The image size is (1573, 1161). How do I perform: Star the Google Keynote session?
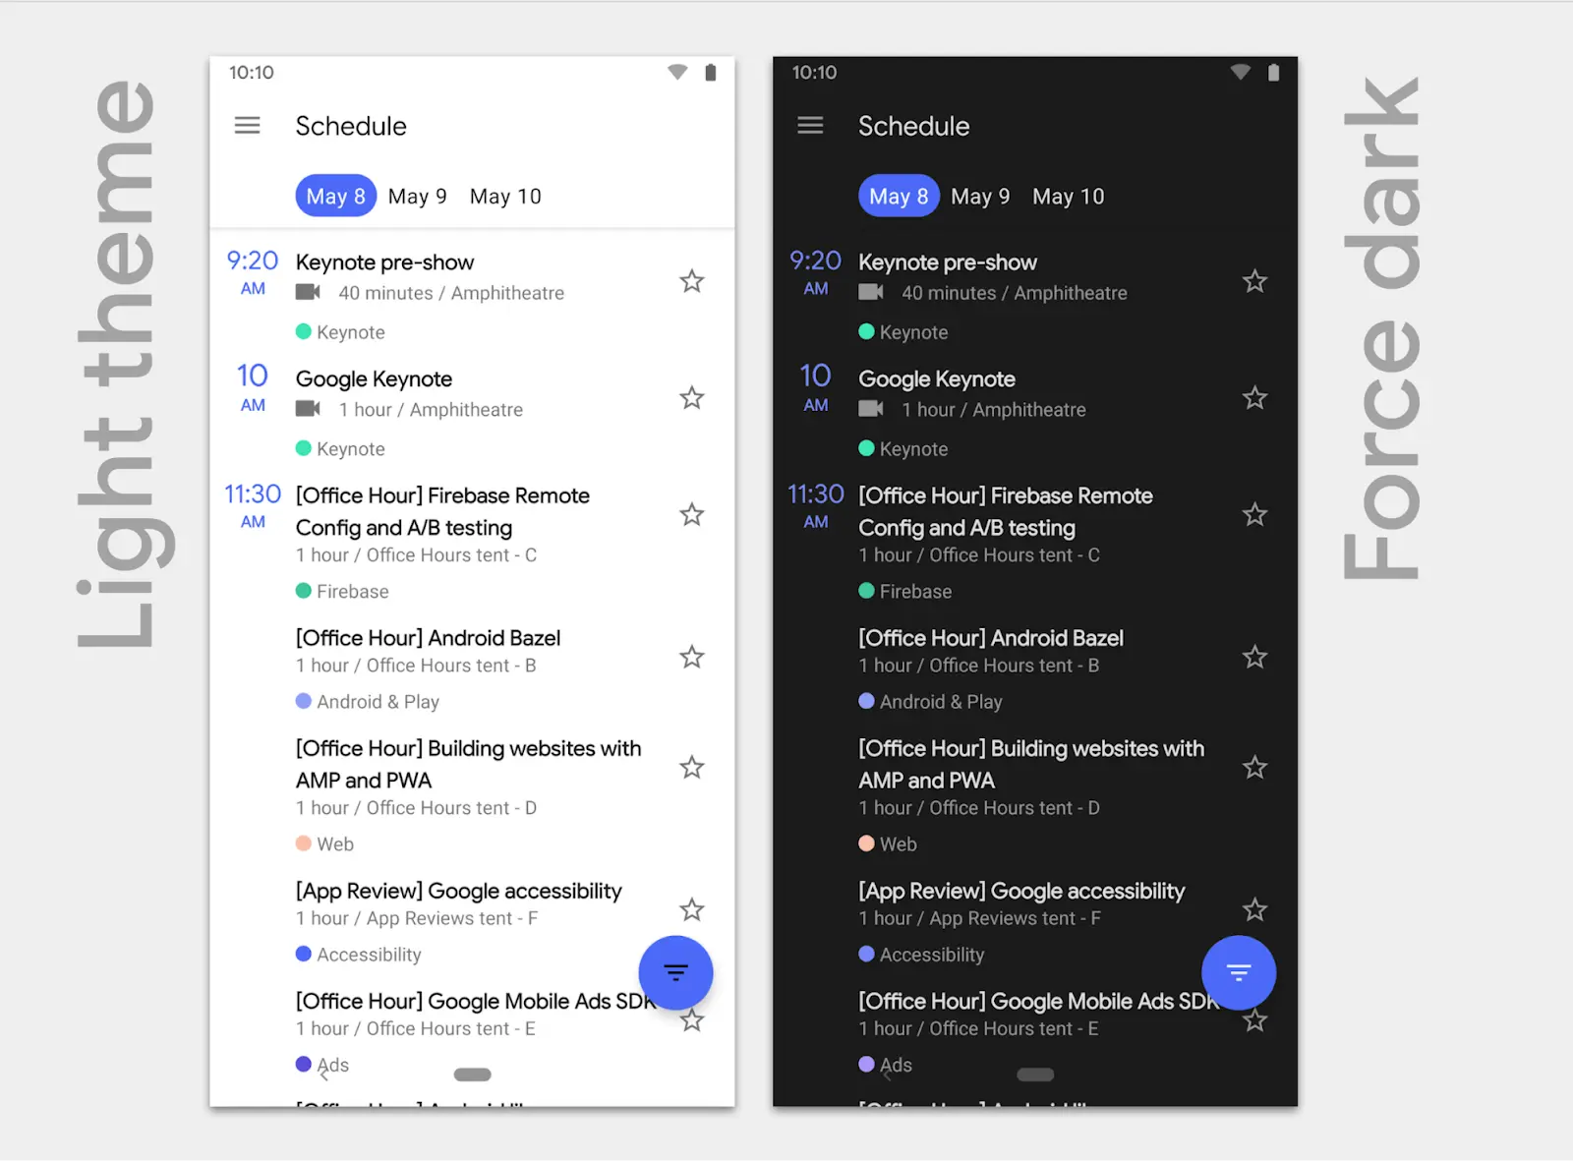click(691, 397)
